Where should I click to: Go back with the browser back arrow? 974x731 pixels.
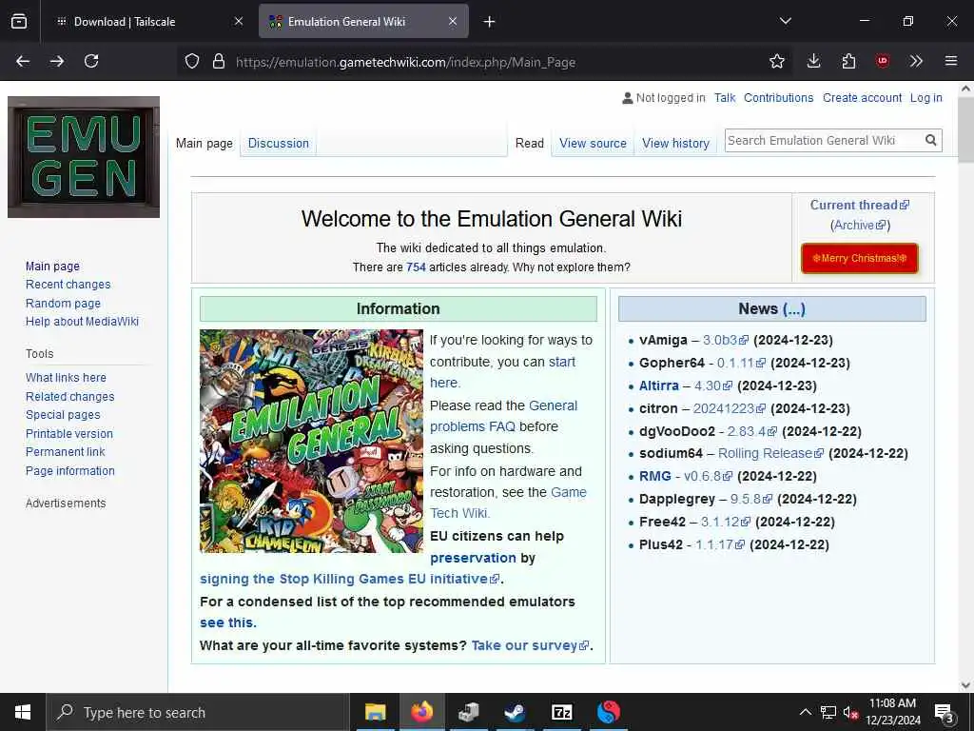[x=23, y=61]
